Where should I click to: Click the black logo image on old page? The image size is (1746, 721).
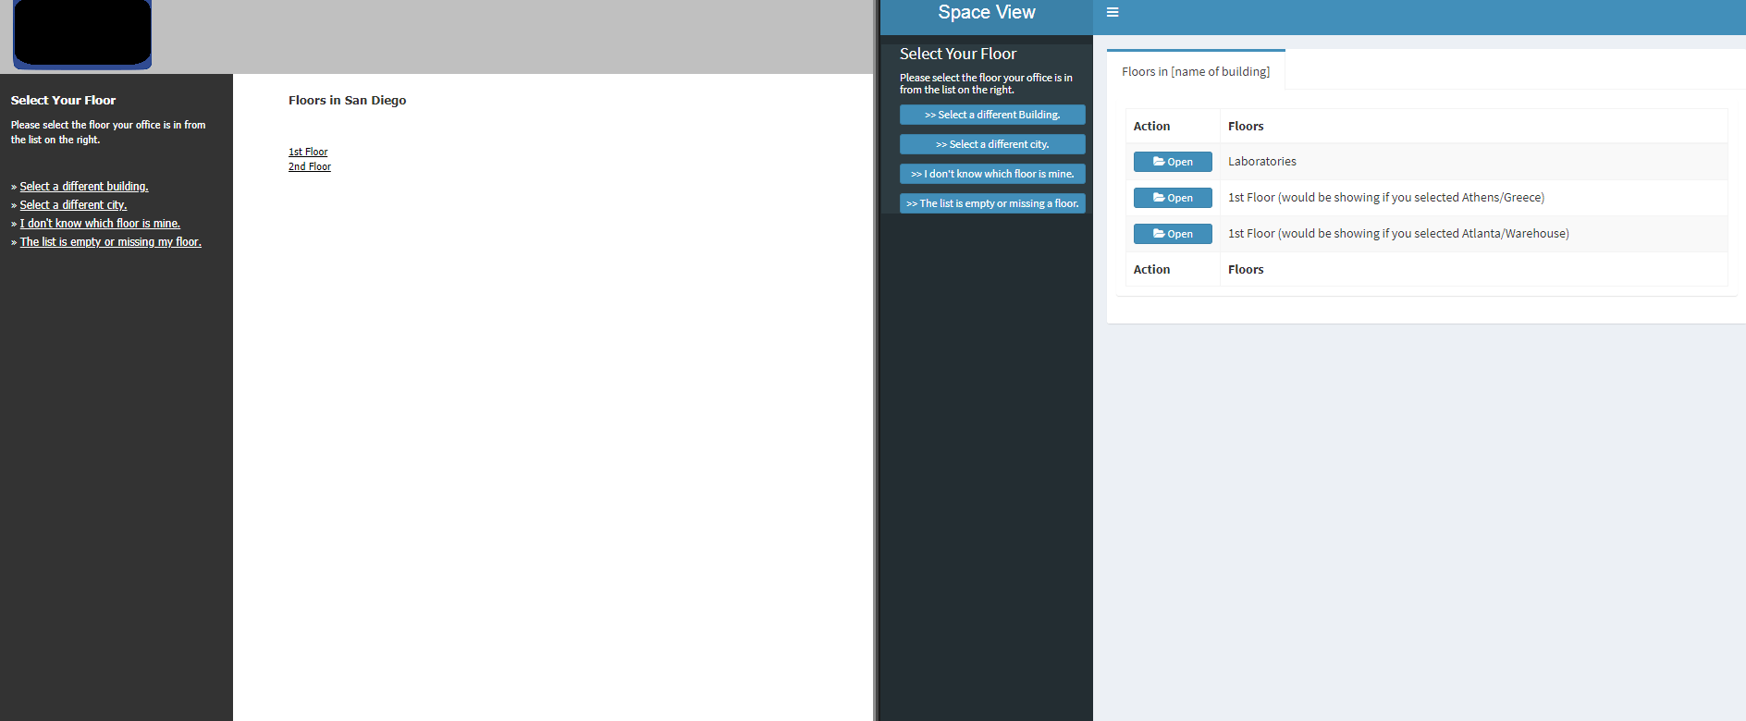click(x=82, y=33)
